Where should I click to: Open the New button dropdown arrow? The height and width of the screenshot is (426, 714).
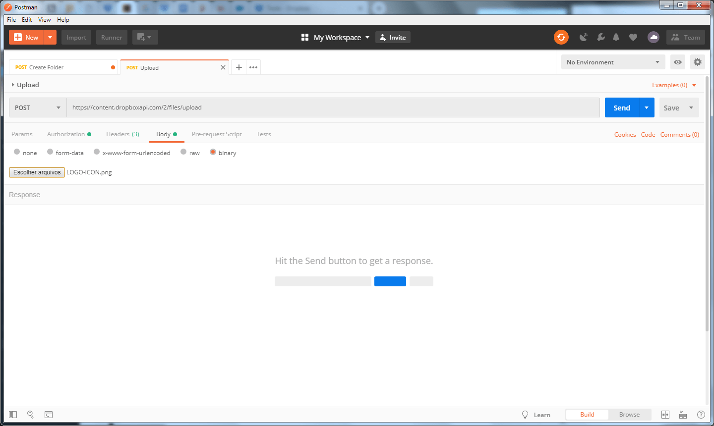[x=50, y=37]
